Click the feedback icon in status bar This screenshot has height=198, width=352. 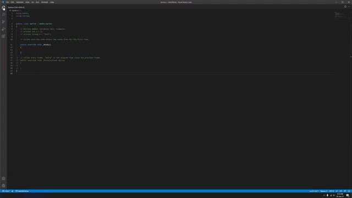(x=345, y=191)
